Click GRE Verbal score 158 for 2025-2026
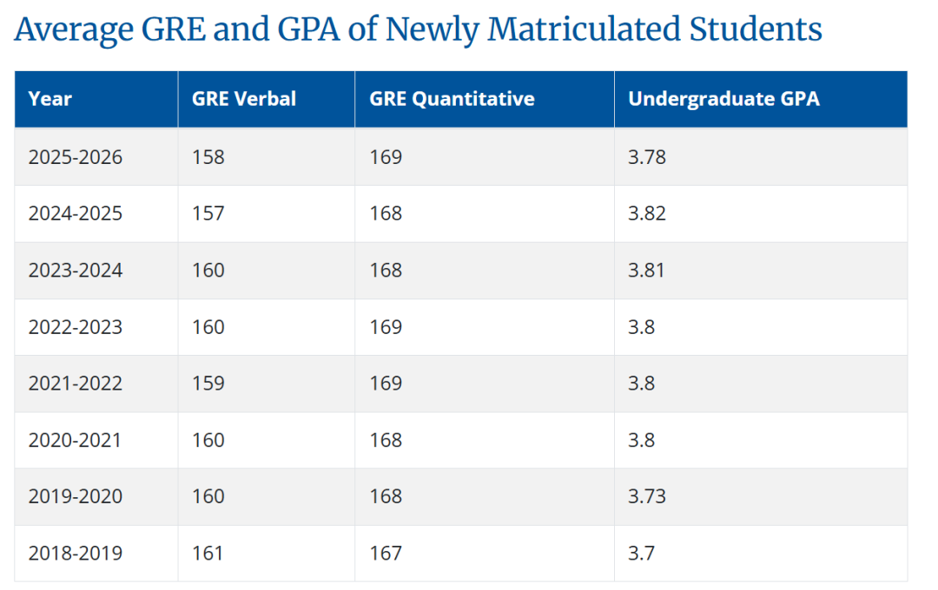Viewport: 938px width, 590px height. [208, 157]
